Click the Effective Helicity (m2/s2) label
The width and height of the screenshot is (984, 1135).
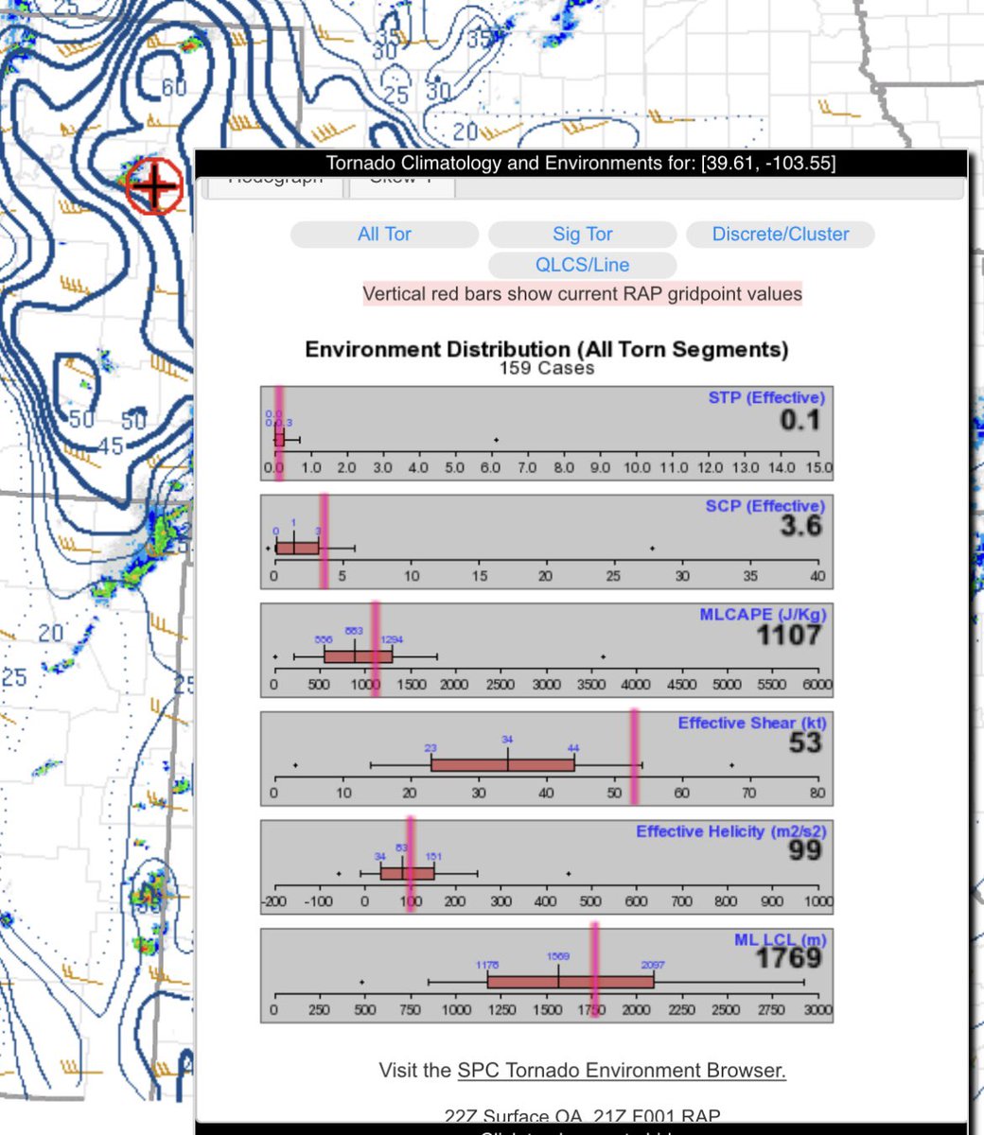tap(729, 831)
